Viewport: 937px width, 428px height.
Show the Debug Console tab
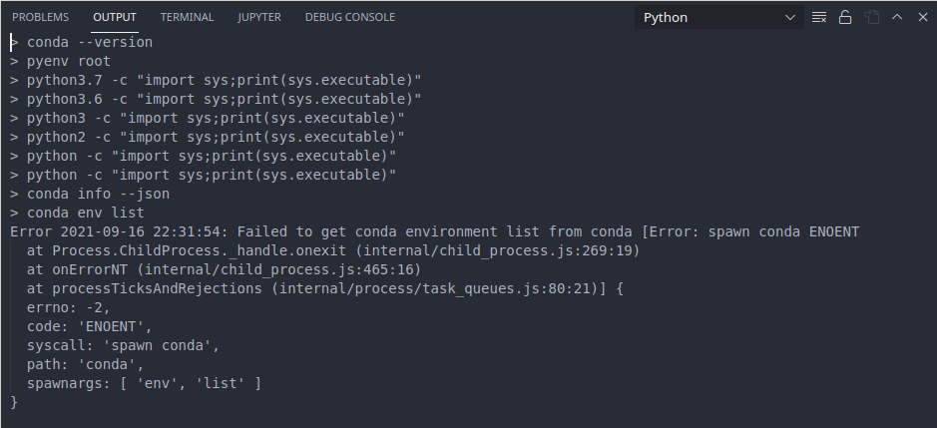tap(349, 17)
